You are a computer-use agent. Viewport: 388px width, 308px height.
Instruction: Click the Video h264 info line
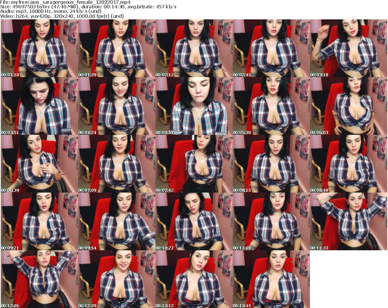click(x=62, y=16)
